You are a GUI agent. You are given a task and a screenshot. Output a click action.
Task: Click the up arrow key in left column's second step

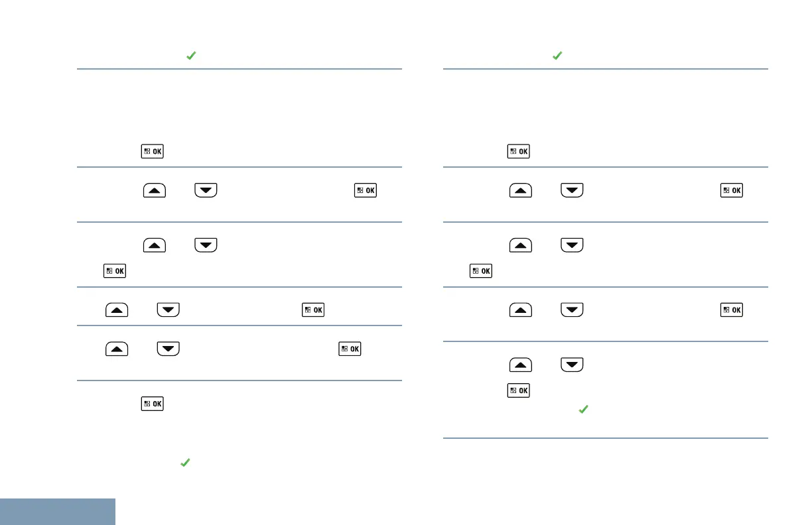click(153, 191)
